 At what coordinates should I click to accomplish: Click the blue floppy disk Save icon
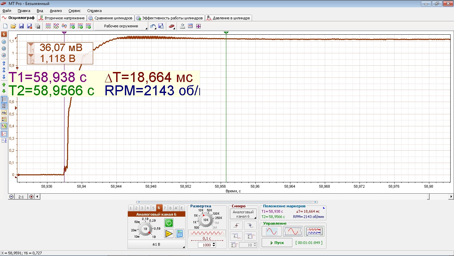(x=21, y=26)
